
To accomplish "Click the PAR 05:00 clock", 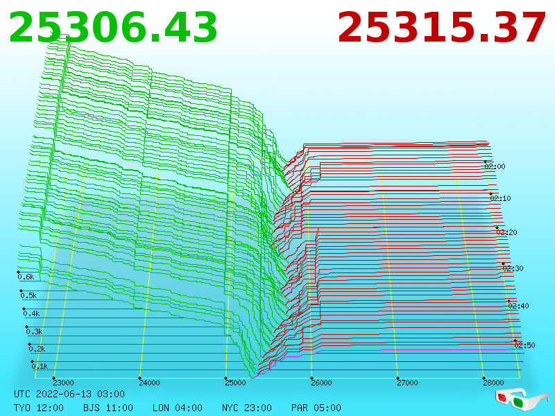I will (x=316, y=408).
